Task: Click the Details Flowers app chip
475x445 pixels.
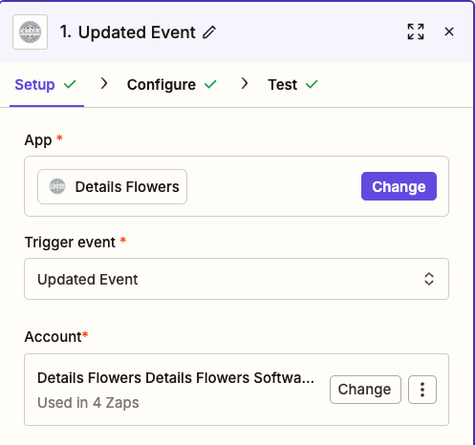Action: (112, 186)
